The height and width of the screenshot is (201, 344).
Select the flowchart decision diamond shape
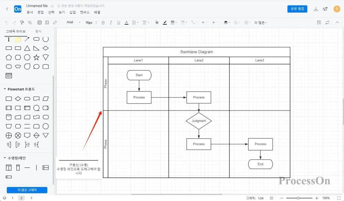(18, 99)
